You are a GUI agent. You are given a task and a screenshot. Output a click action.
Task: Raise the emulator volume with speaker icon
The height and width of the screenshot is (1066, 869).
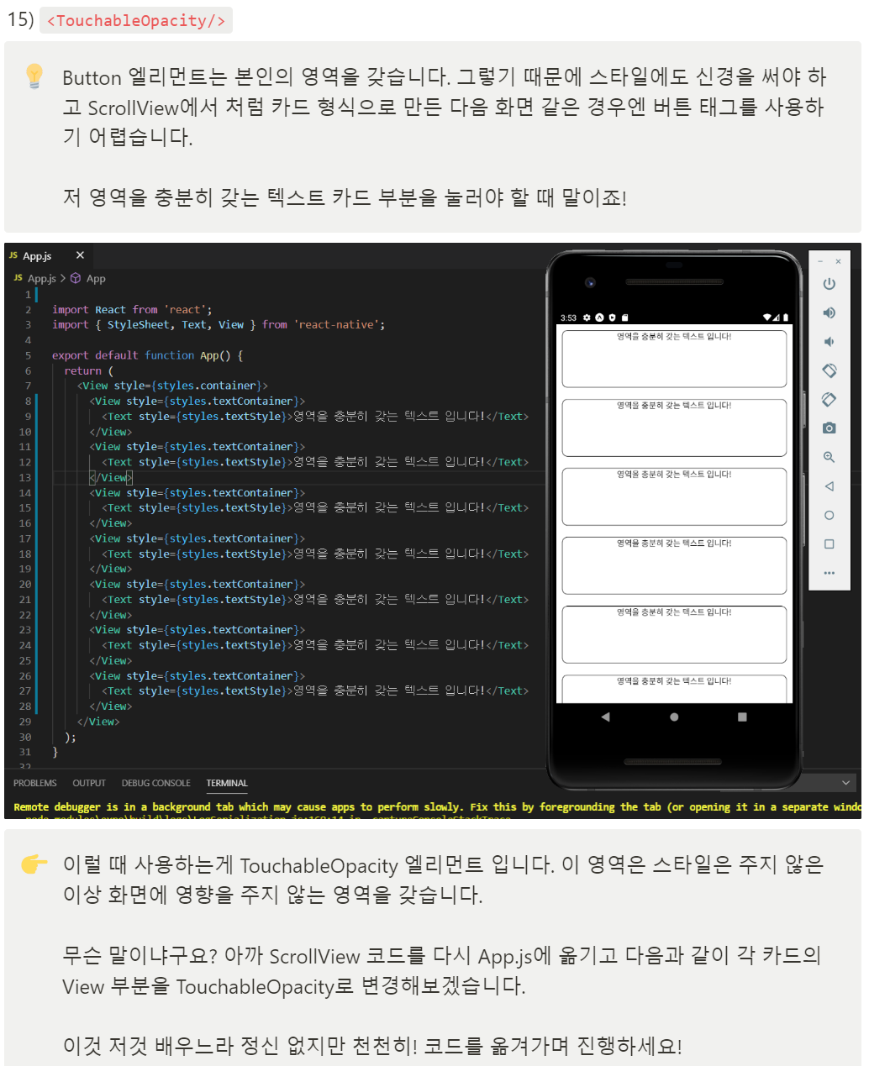[x=829, y=312]
